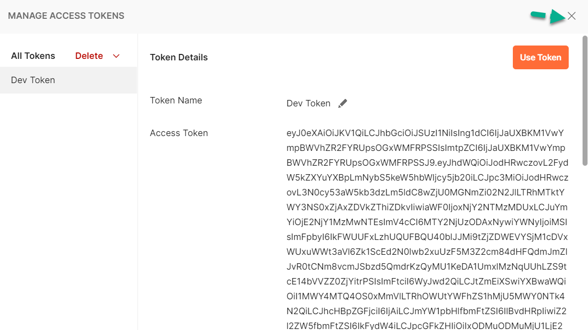The height and width of the screenshot is (330, 588).
Task: Expand the chevron next to Delete
Action: click(x=116, y=56)
